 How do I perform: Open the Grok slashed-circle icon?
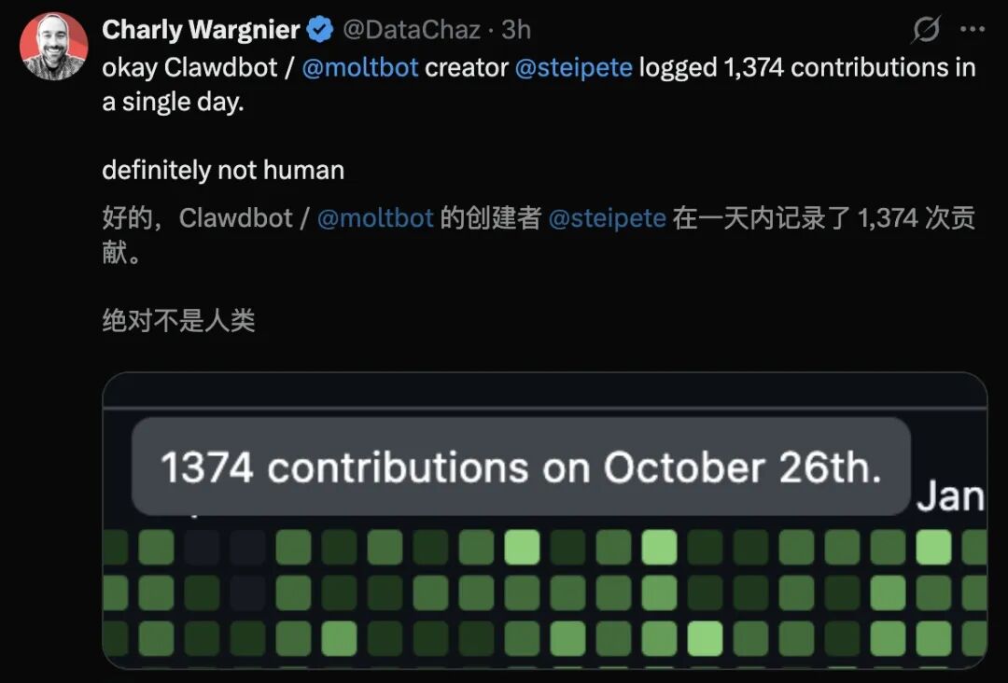point(926,30)
